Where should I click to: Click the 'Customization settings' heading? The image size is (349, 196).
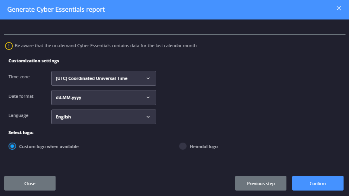pos(33,61)
